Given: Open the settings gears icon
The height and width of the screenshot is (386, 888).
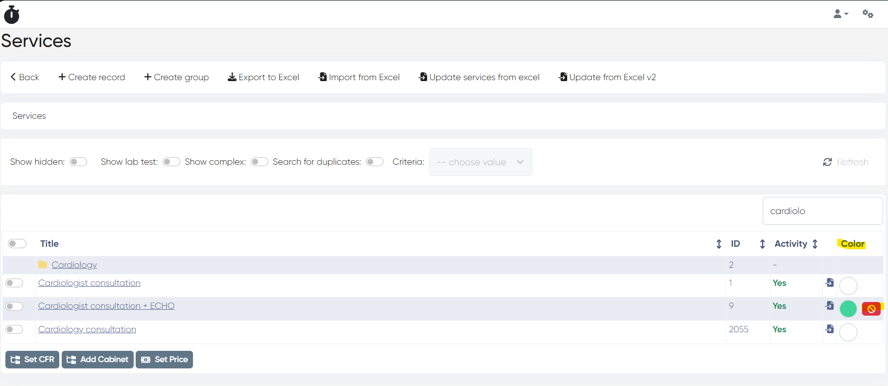Looking at the screenshot, I should pyautogui.click(x=867, y=14).
